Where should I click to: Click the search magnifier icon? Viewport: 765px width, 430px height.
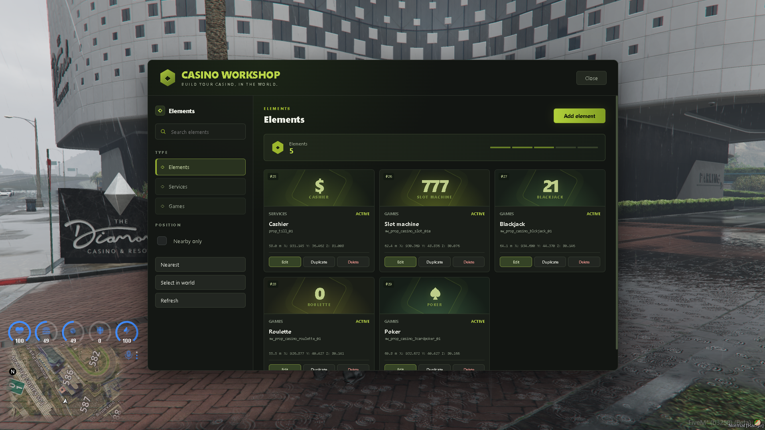click(163, 132)
